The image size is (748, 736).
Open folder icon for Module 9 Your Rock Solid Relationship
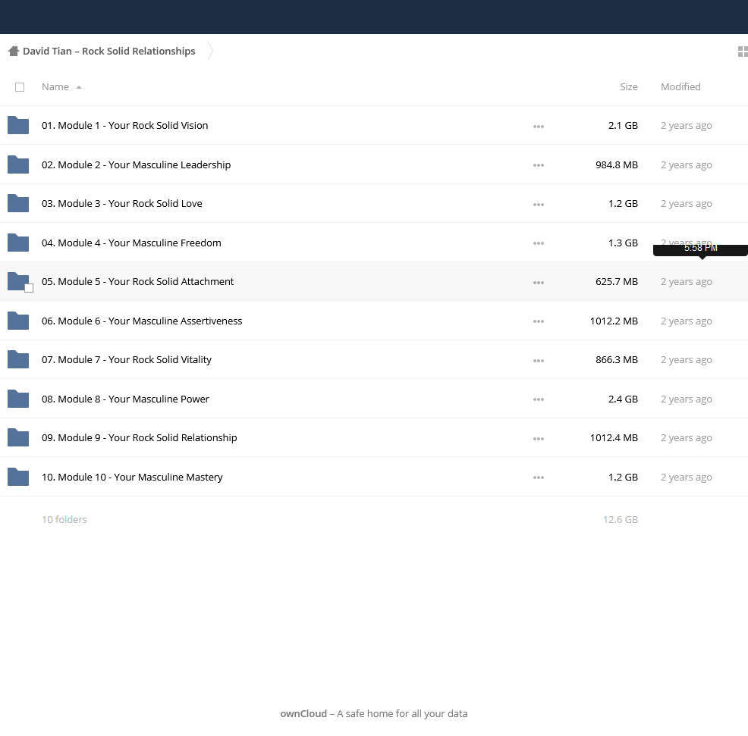tap(18, 438)
